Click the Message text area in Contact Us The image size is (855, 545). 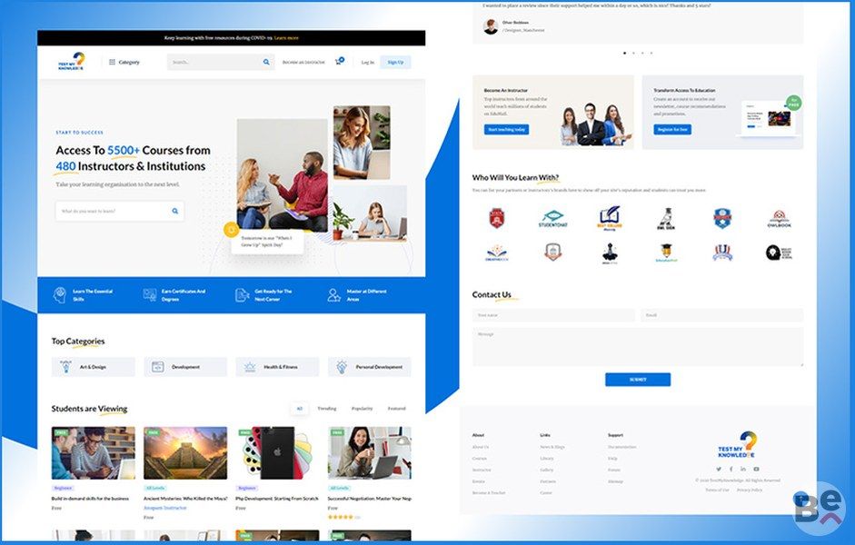(637, 347)
